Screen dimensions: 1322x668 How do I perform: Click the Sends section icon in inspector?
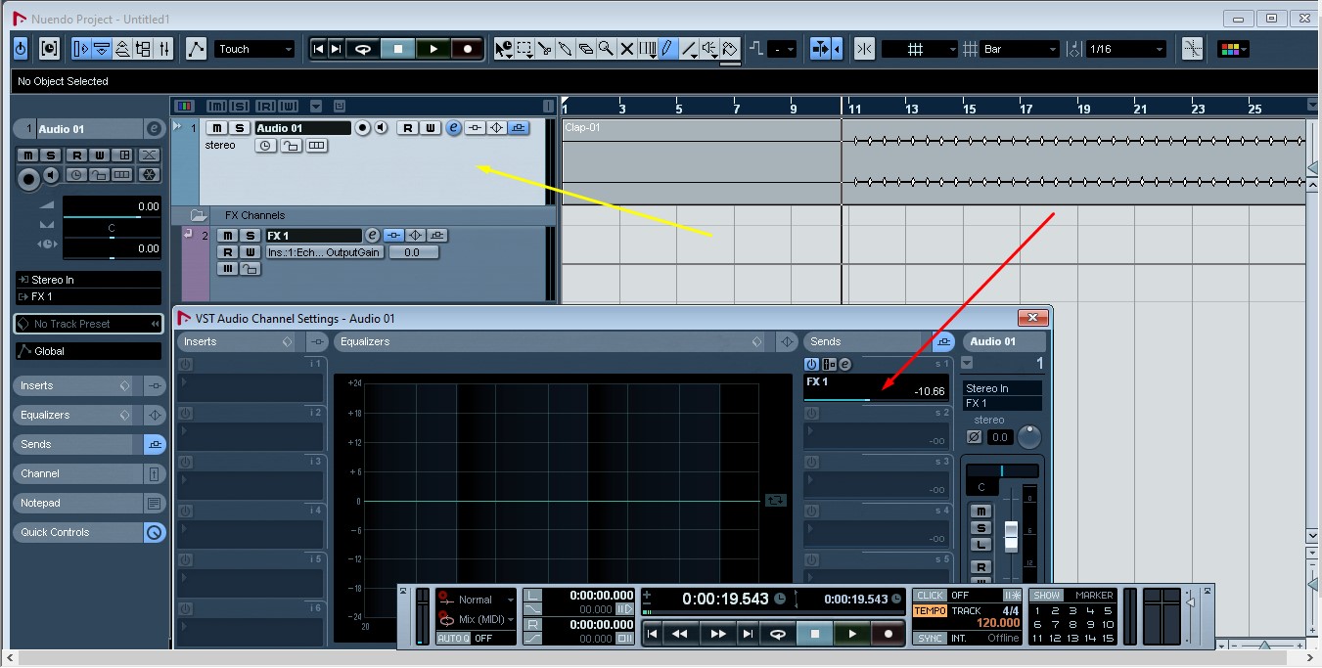pos(155,444)
